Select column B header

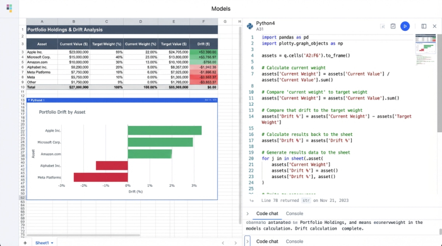coord(74,21)
